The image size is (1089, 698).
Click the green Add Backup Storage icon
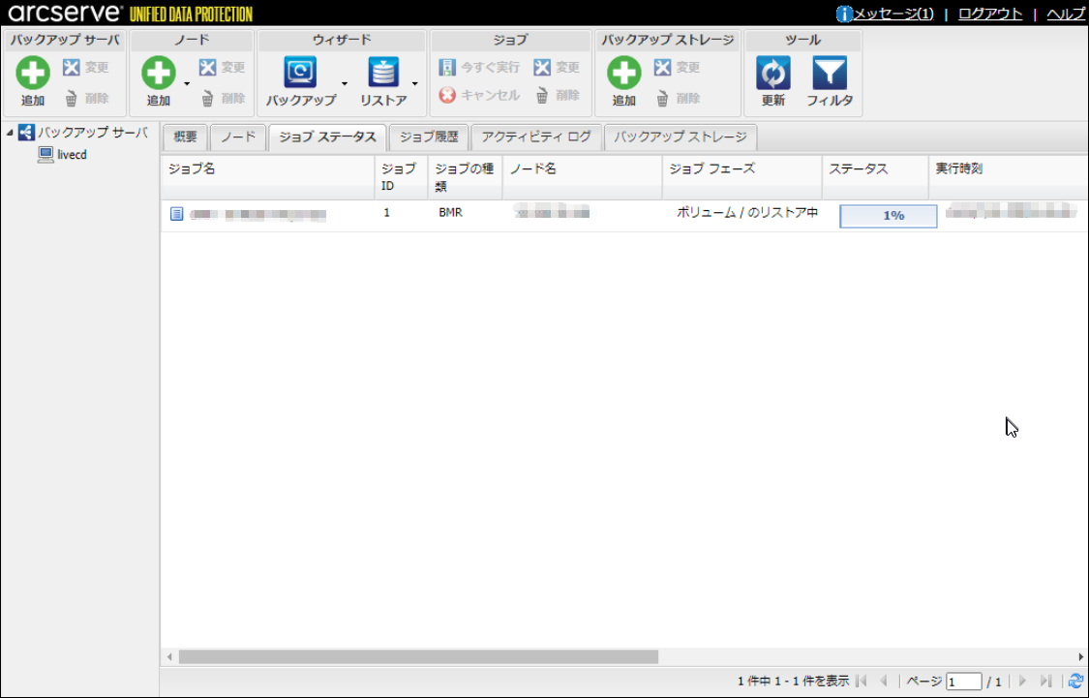[624, 74]
